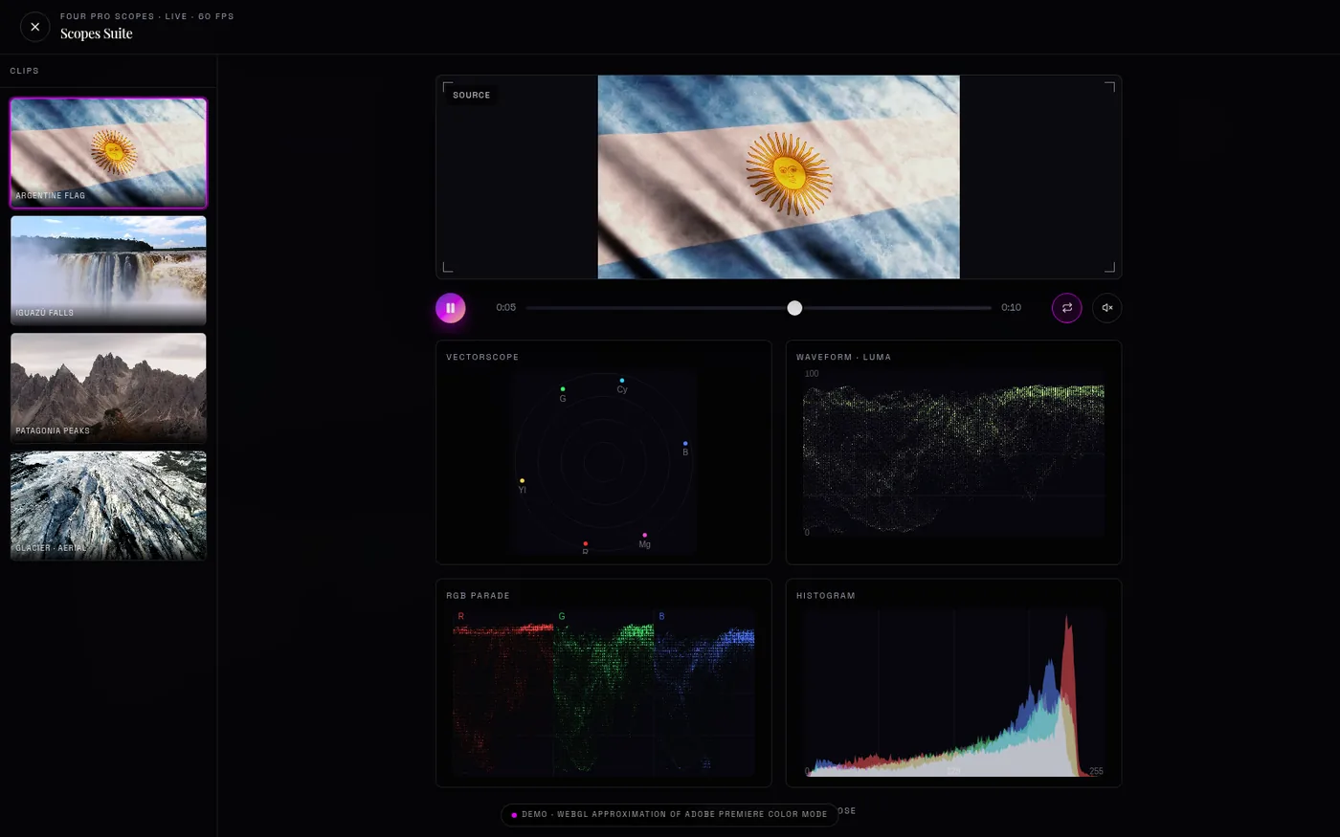Screen dimensions: 1340x837
Task: Click the blue B label in RGB Parade
Action: pyautogui.click(x=661, y=617)
